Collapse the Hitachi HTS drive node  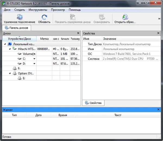[x=10, y=49]
